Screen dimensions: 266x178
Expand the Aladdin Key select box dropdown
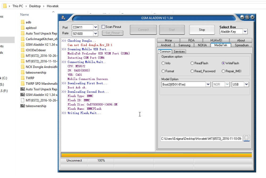(245, 32)
